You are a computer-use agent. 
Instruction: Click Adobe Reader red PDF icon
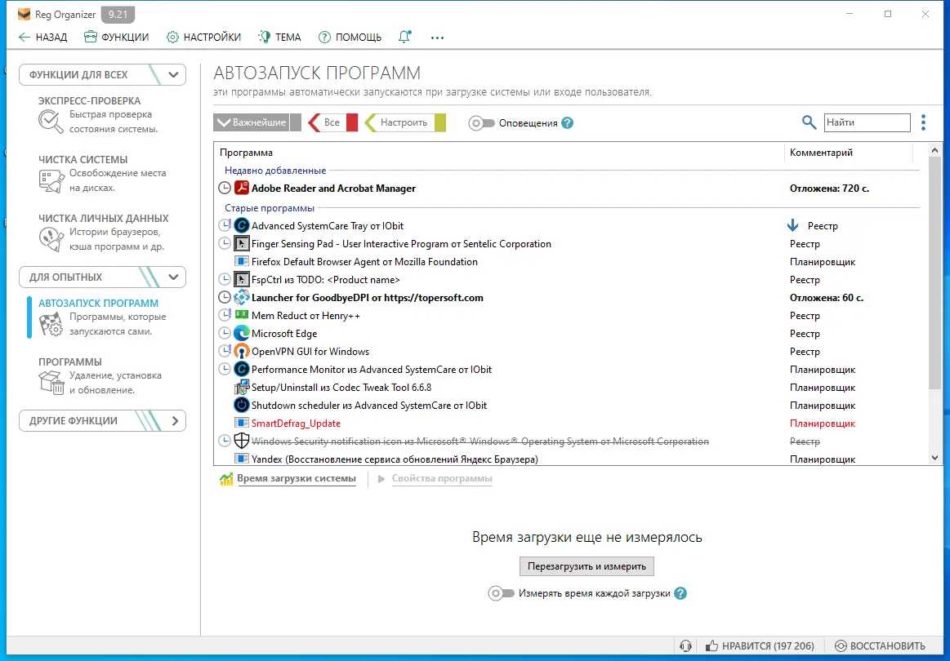pyautogui.click(x=242, y=188)
